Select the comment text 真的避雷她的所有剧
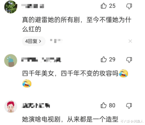 coord(51,20)
